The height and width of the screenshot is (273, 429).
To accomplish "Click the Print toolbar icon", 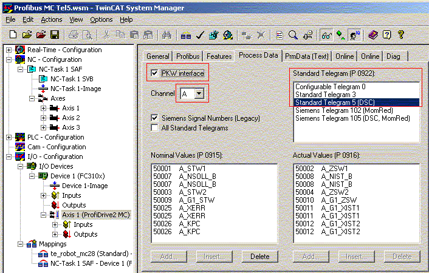I will click(x=74, y=35).
